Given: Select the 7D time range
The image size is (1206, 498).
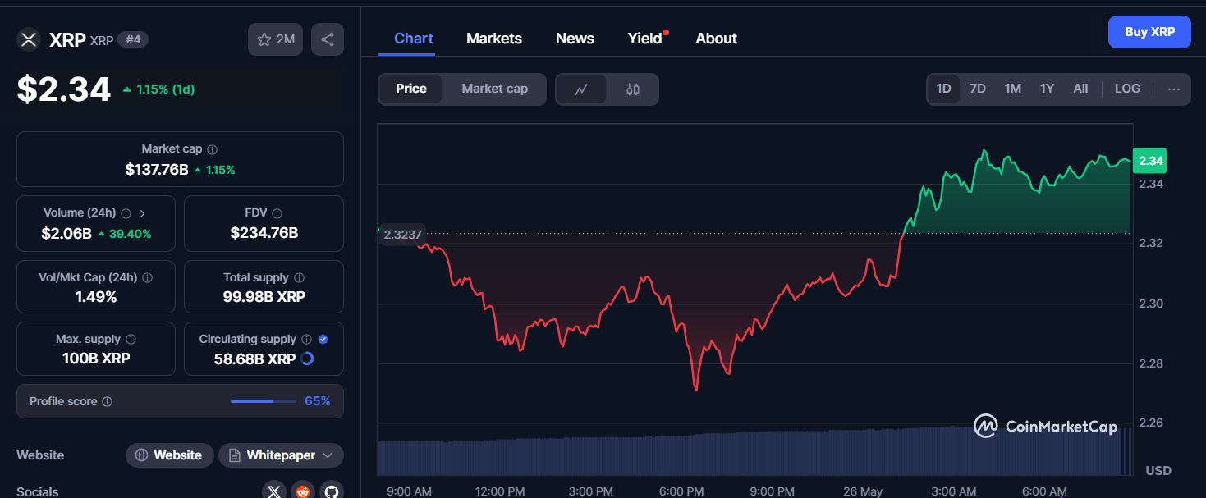Looking at the screenshot, I should pyautogui.click(x=978, y=89).
